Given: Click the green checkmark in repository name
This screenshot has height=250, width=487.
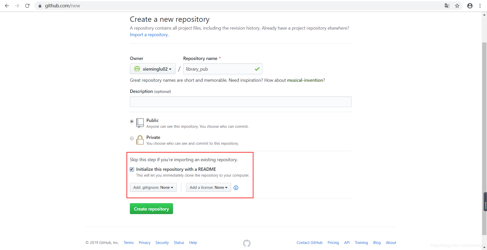Looking at the screenshot, I should [257, 69].
